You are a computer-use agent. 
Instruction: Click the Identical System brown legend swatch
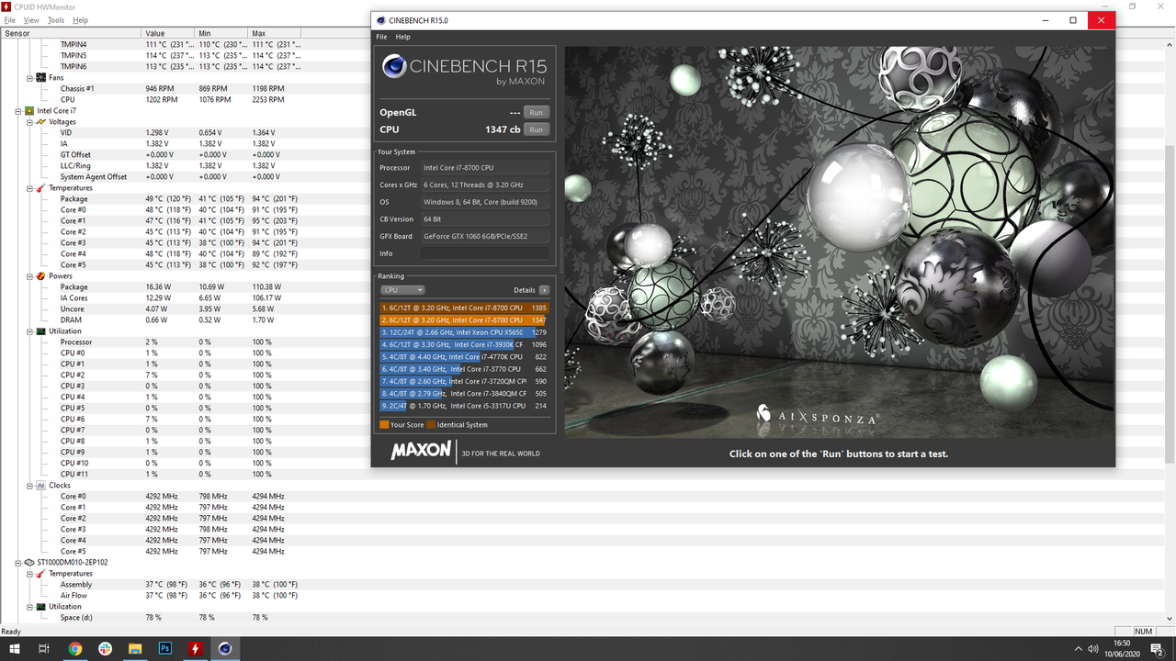coord(431,425)
